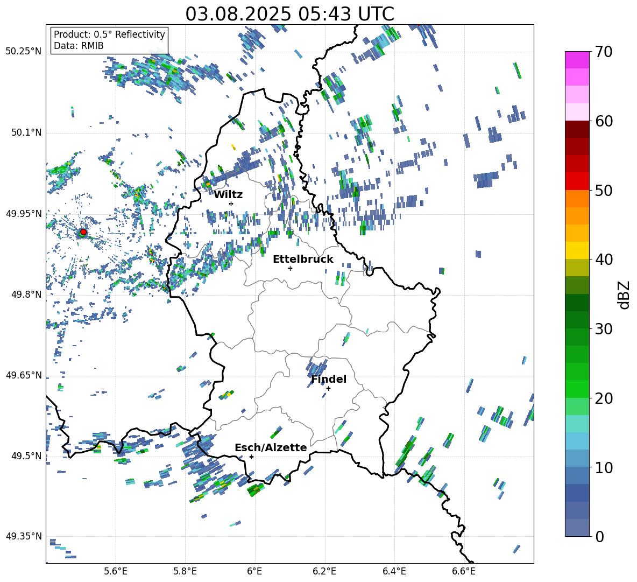The image size is (637, 582).
Task: Click the Ettelbruck station cross marker
Action: 290,268
